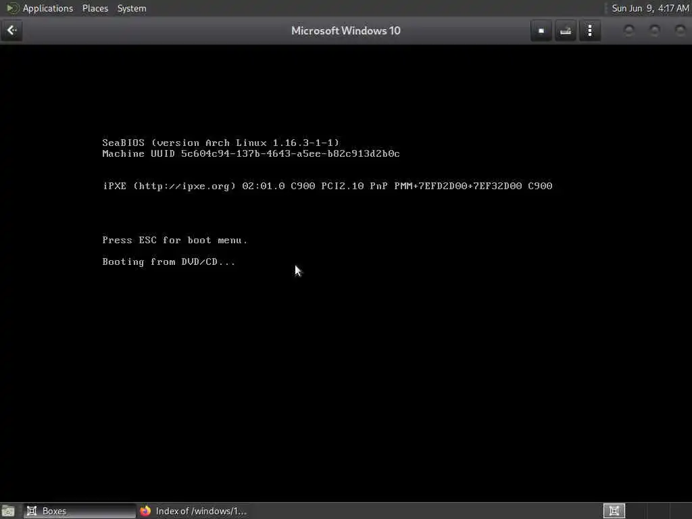This screenshot has height=519, width=692.
Task: Click the 'Booting from DVD/CD...' text
Action: 168,262
